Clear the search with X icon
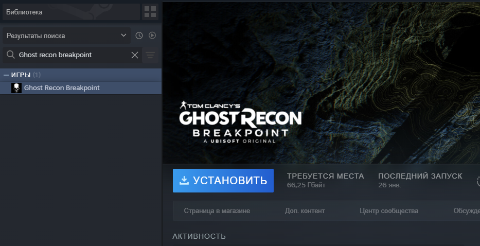 (135, 55)
